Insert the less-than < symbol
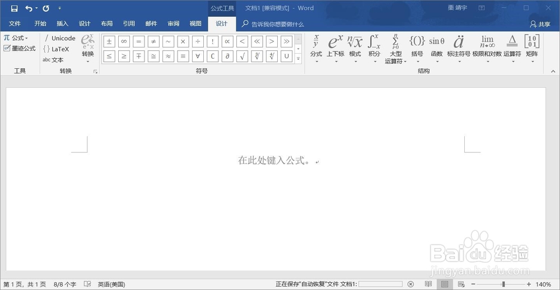This screenshot has height=290, width=560. click(x=242, y=42)
